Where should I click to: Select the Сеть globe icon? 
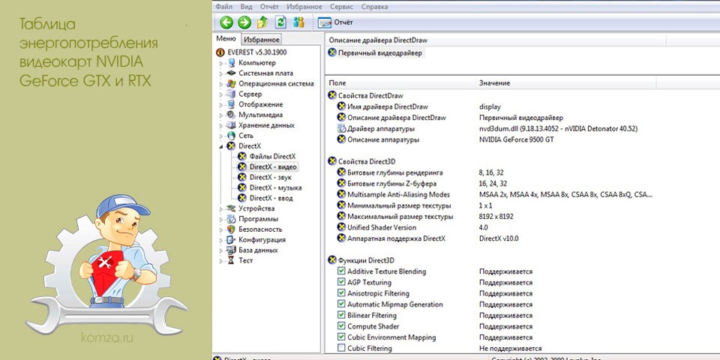(231, 136)
